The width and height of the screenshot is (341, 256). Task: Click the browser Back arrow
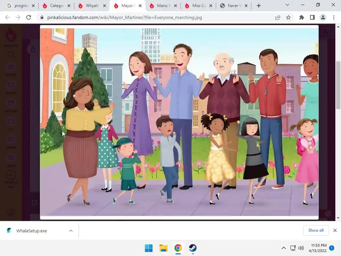(7, 17)
